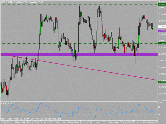This screenshot has width=166, height=124.
Task: Click the 17 Nov 11:00 time label
Action: pyautogui.click(x=59, y=122)
